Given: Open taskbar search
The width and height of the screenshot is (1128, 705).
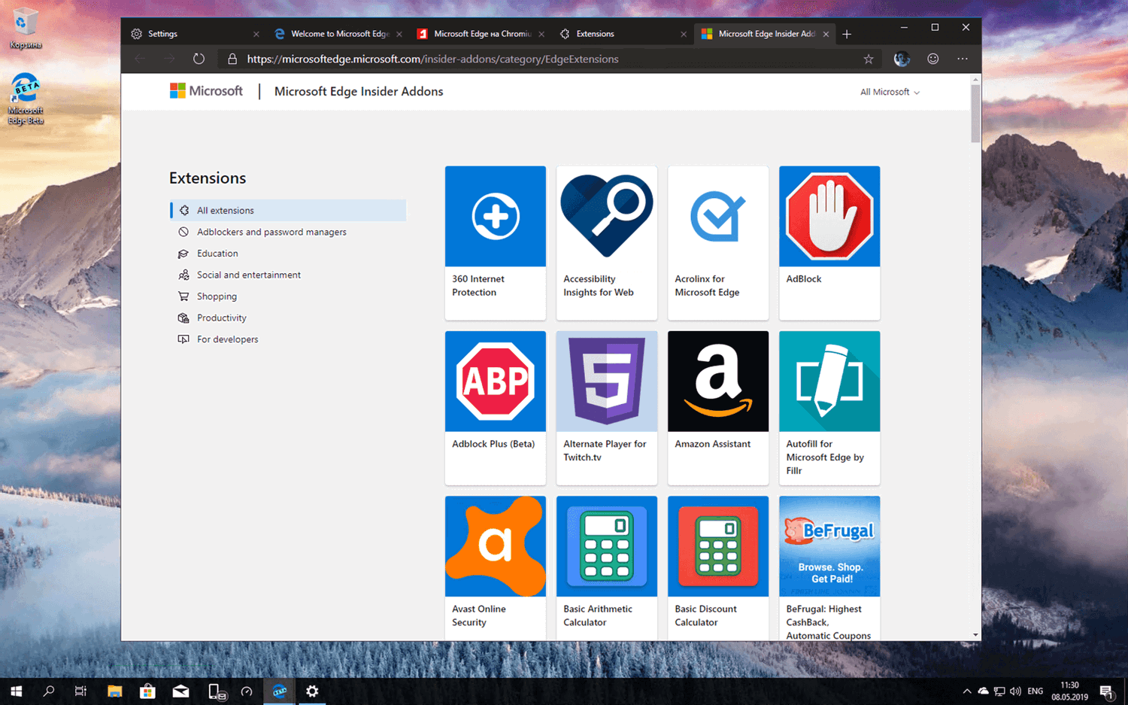Looking at the screenshot, I should pos(49,691).
